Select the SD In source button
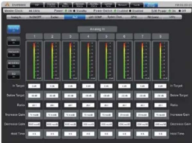192x143 pixels. [x=14, y=75]
